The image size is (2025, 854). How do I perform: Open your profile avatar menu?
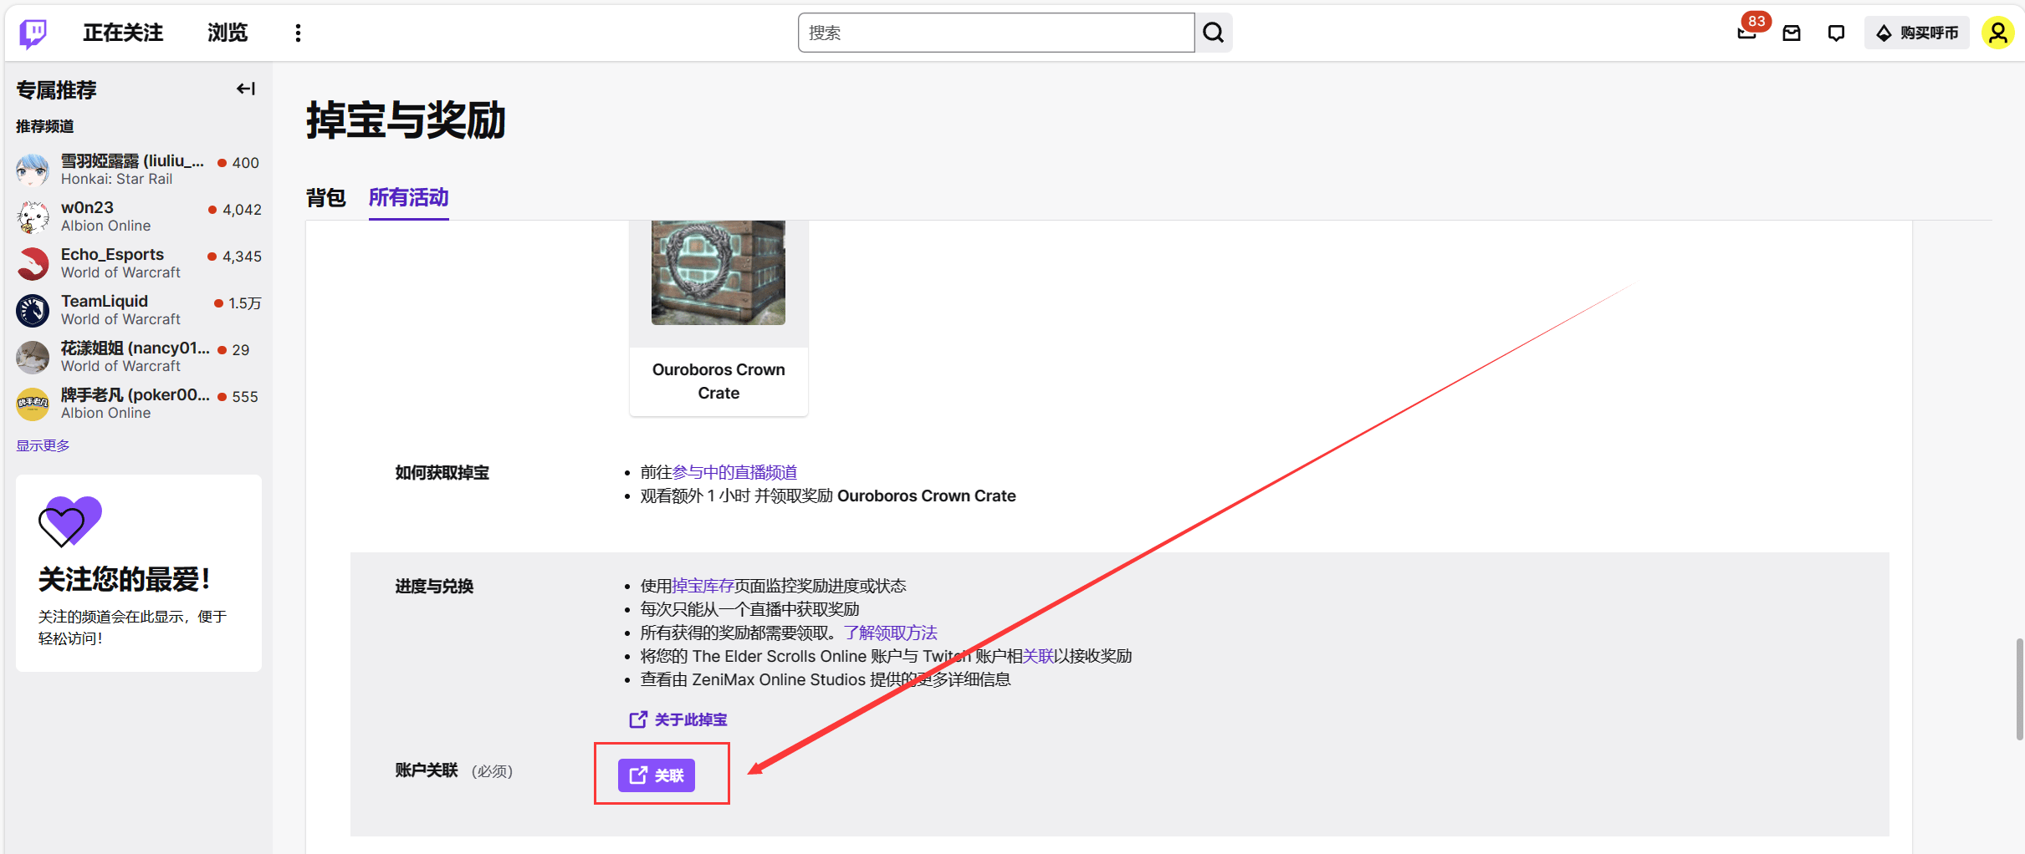[1997, 33]
